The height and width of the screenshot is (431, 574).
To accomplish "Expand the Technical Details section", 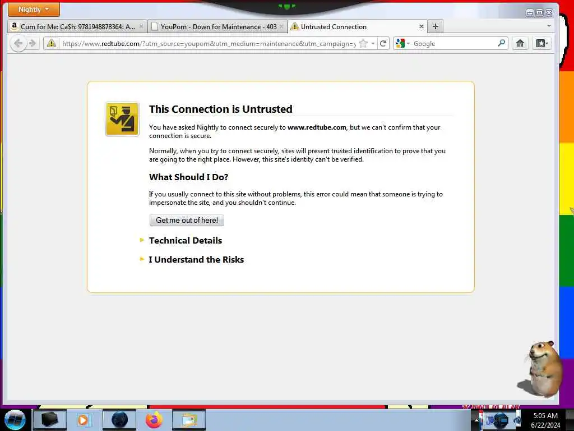I will (x=185, y=240).
